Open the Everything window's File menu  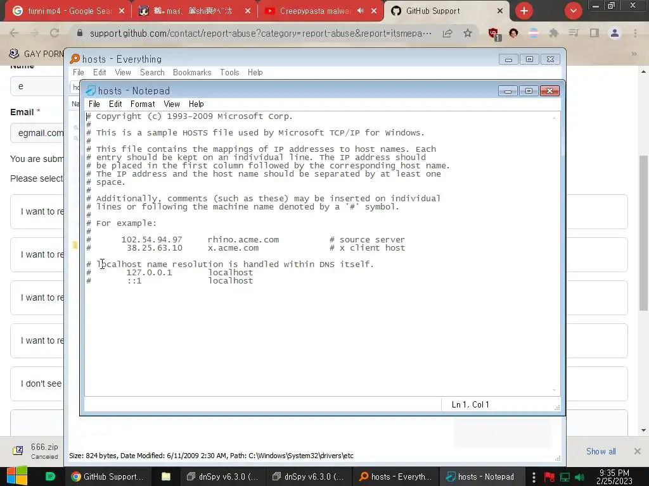coord(78,72)
